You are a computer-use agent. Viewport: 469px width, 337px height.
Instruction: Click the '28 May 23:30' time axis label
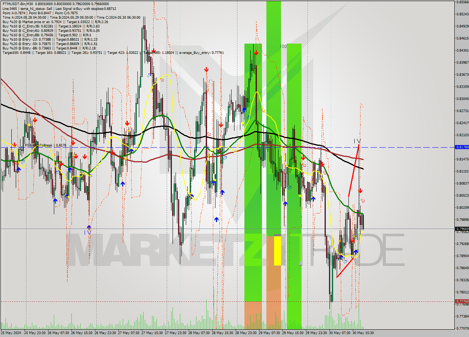(x=246, y=333)
